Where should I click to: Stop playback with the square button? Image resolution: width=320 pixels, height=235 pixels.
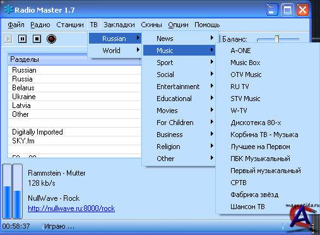point(37,39)
